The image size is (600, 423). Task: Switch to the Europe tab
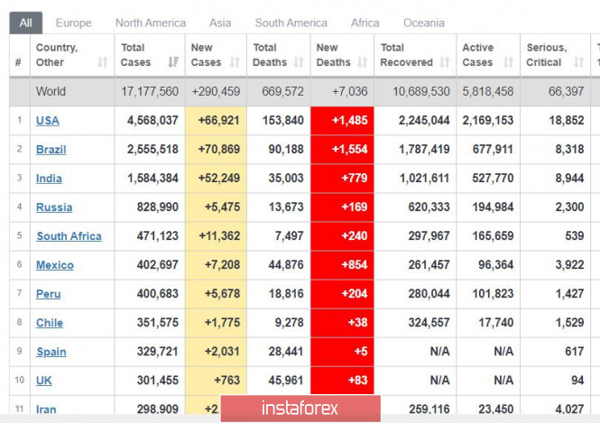(x=73, y=23)
